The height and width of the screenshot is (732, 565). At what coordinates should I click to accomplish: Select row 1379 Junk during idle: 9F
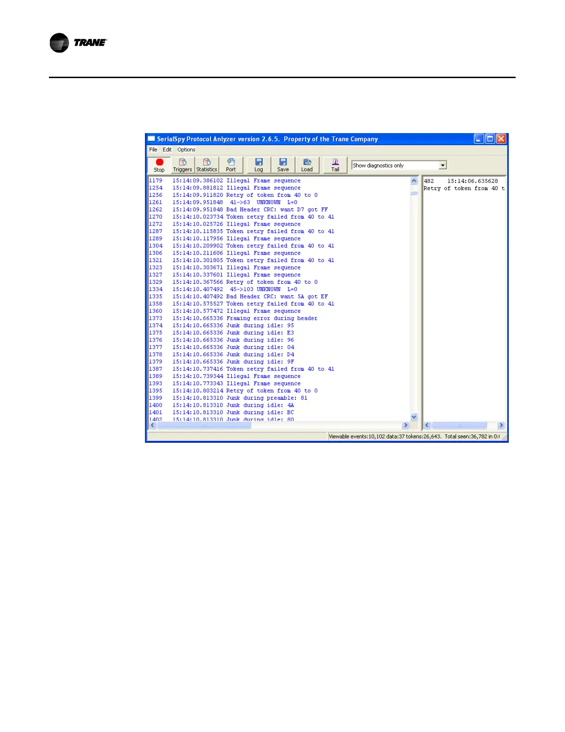[x=222, y=362]
